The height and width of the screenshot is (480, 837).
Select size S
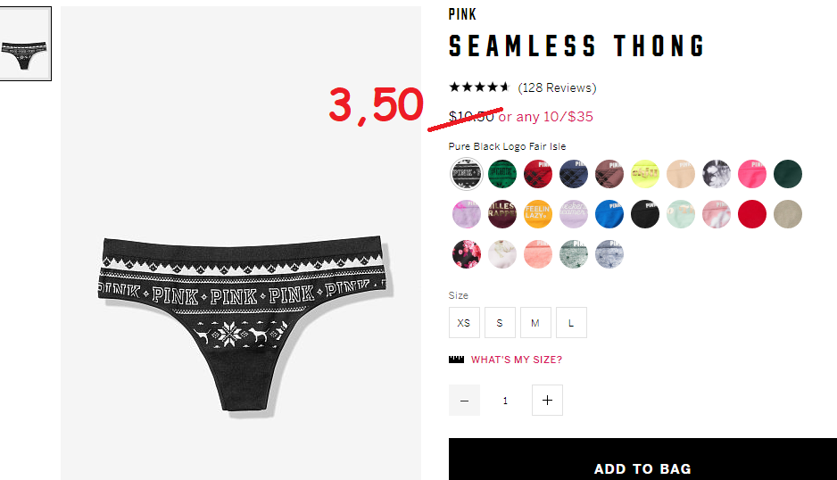(x=500, y=322)
